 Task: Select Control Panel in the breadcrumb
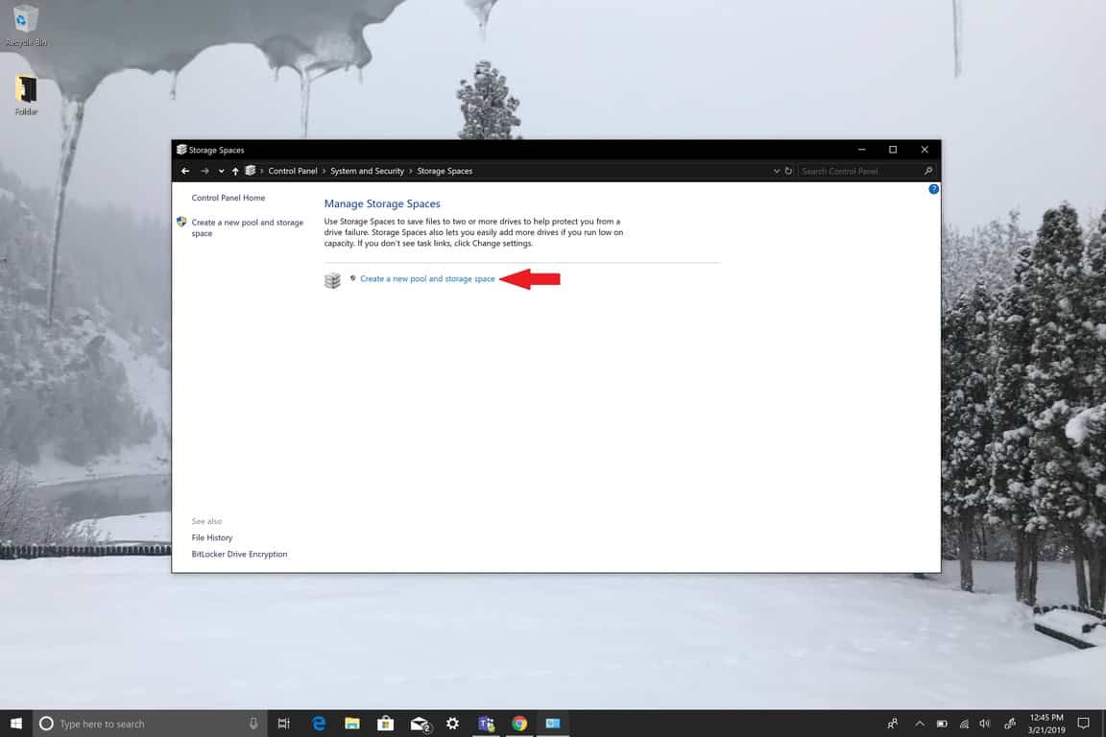(293, 171)
